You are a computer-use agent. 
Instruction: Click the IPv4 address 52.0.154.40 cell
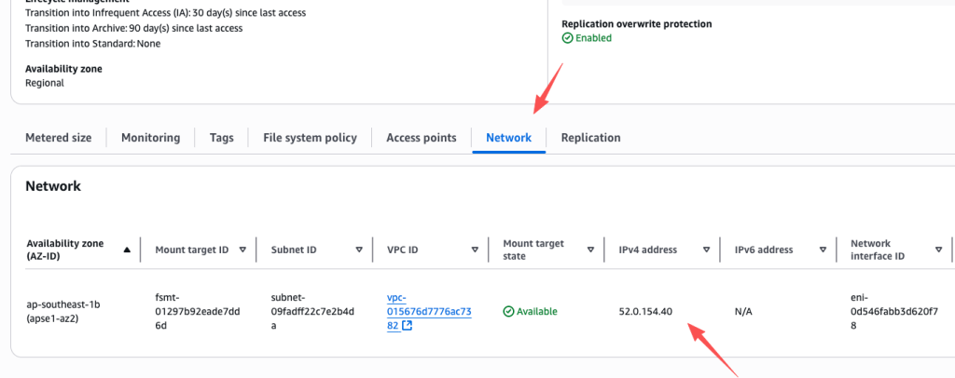pyautogui.click(x=645, y=312)
